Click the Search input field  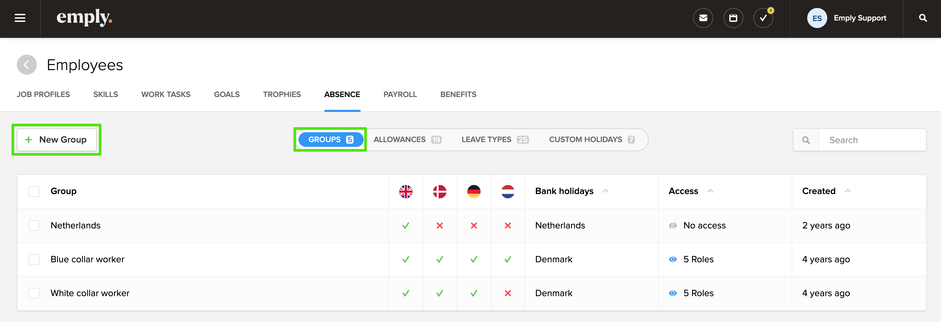tap(872, 140)
